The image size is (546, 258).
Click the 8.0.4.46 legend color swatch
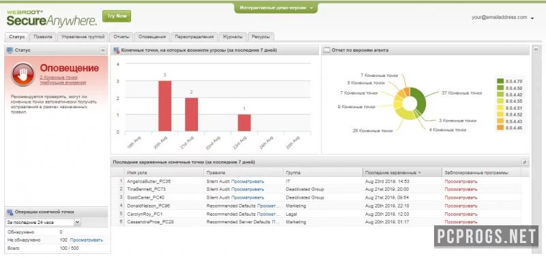click(x=500, y=128)
